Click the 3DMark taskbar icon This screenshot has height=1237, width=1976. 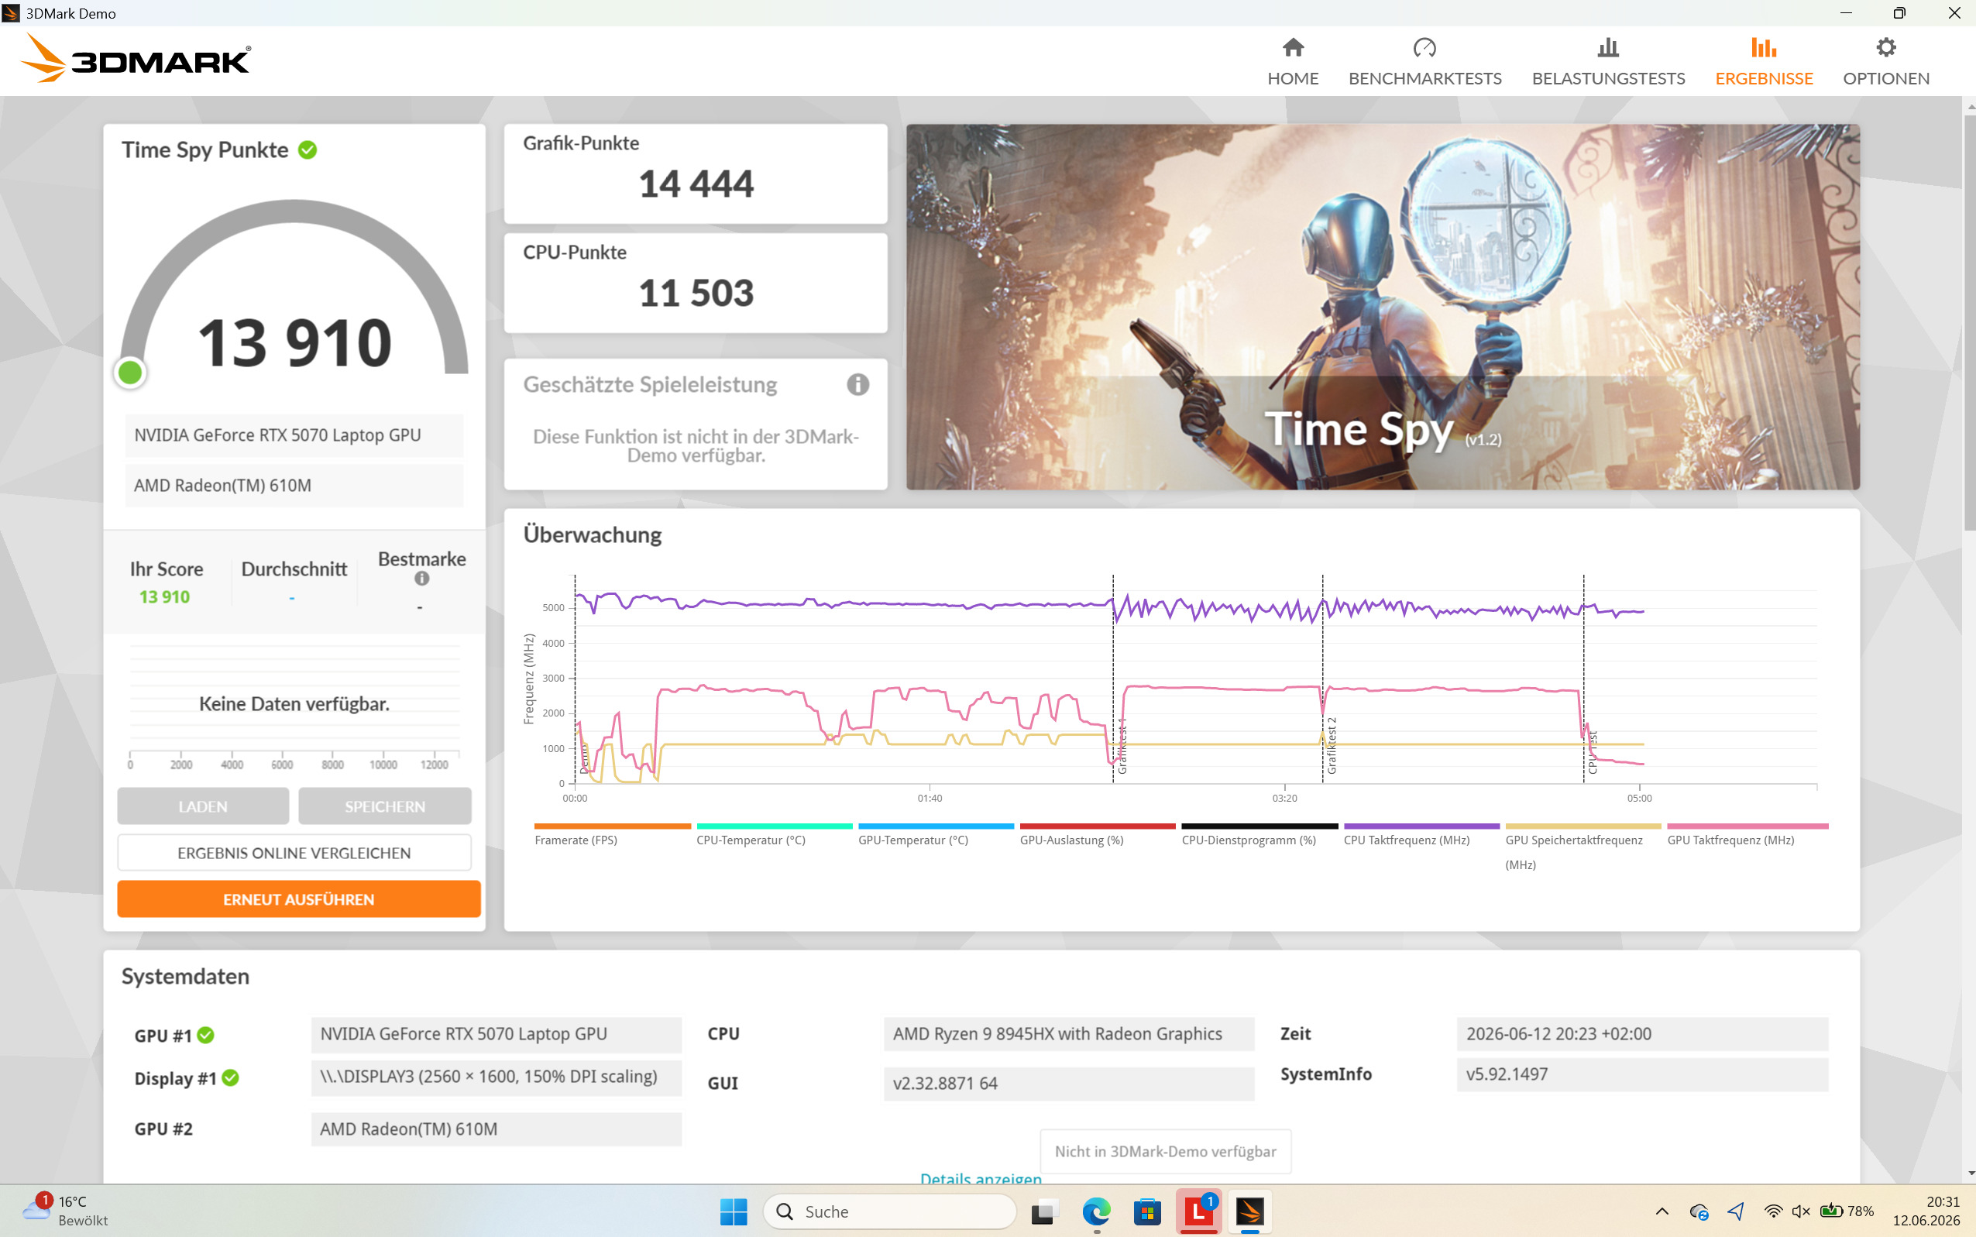click(1249, 1211)
